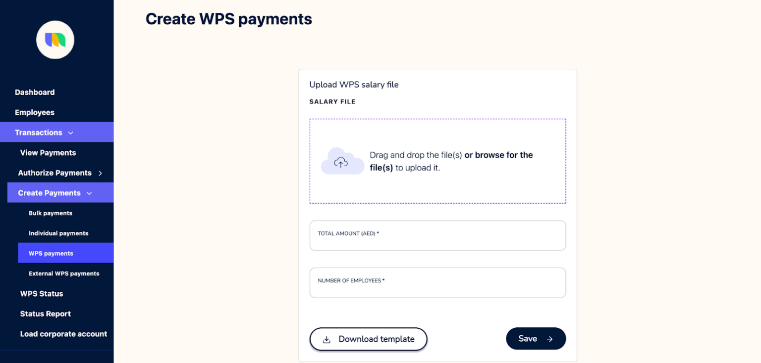Select External WPS payments

pyautogui.click(x=64, y=273)
